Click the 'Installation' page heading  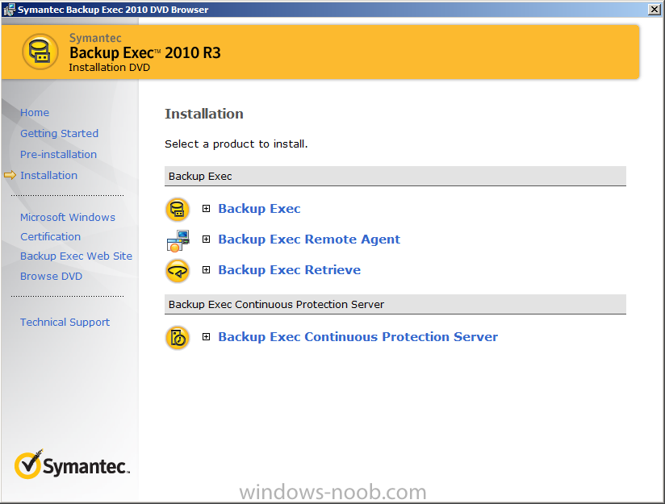[204, 114]
